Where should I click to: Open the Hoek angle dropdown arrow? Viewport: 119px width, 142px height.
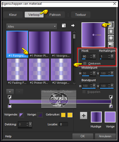(94, 56)
